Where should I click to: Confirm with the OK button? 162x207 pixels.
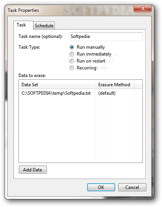click(101, 187)
